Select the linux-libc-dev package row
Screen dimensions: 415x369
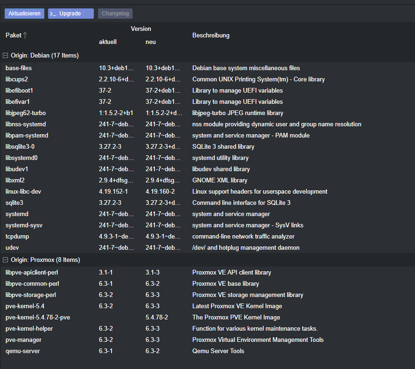(207, 191)
